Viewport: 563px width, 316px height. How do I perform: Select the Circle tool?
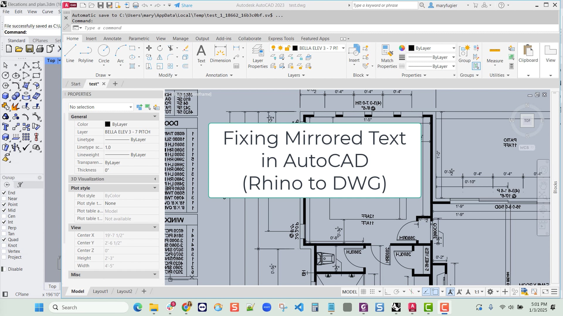pos(104,54)
